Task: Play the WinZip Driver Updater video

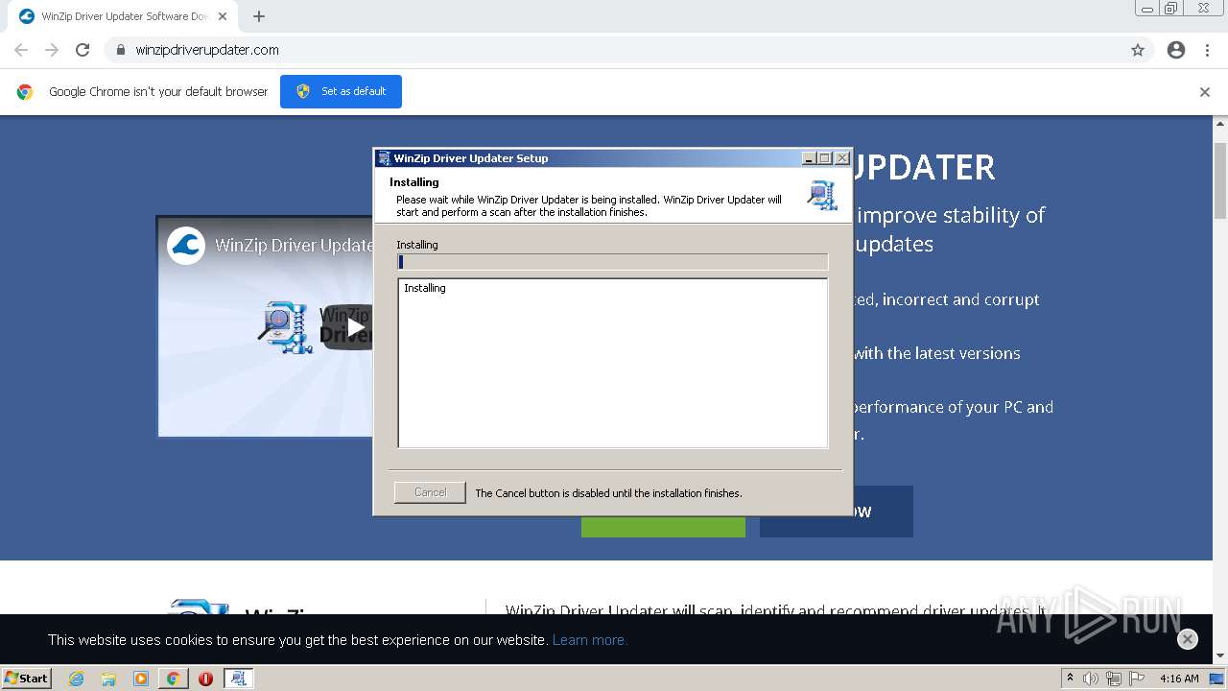Action: pyautogui.click(x=356, y=327)
